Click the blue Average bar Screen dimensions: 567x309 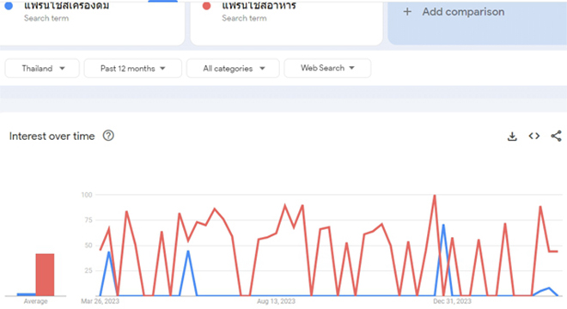[26, 294]
